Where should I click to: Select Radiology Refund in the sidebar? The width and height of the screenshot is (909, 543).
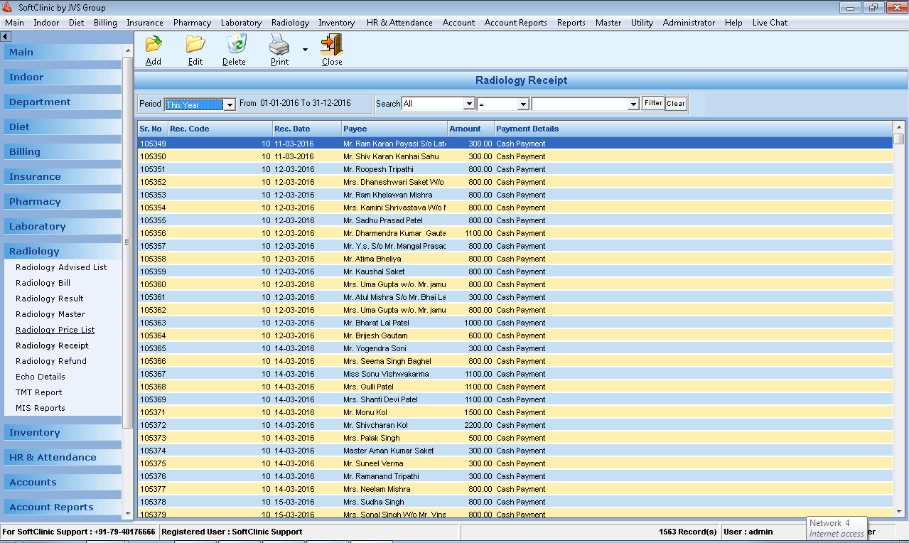pos(51,361)
